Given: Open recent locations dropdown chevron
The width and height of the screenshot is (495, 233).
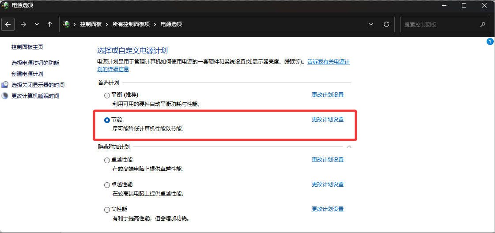Looking at the screenshot, I should pyautogui.click(x=37, y=24).
